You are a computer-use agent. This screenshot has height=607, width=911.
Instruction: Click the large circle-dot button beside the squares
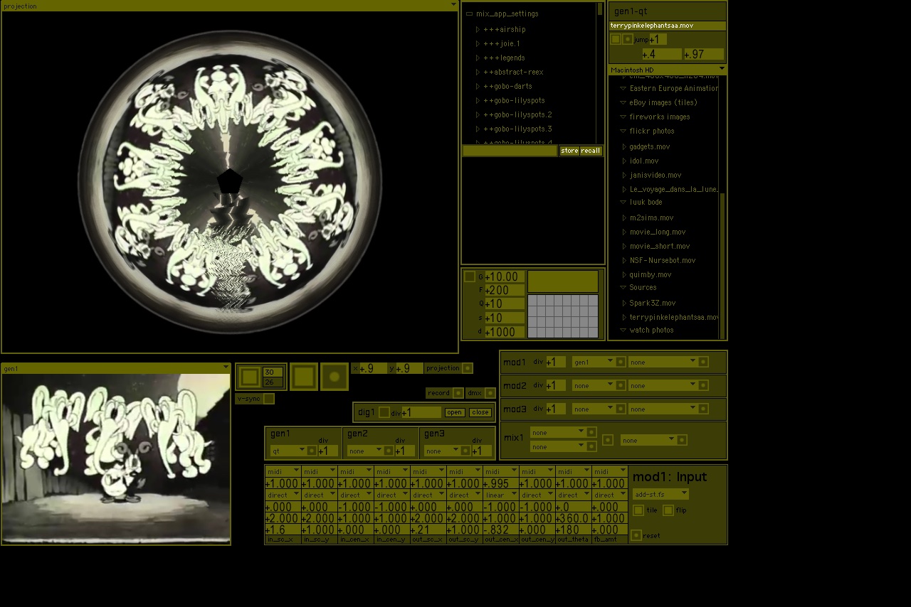335,377
